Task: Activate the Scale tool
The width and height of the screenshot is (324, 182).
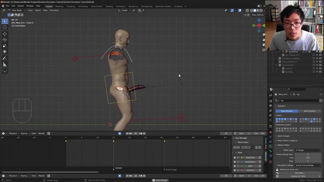Action: click(5, 46)
